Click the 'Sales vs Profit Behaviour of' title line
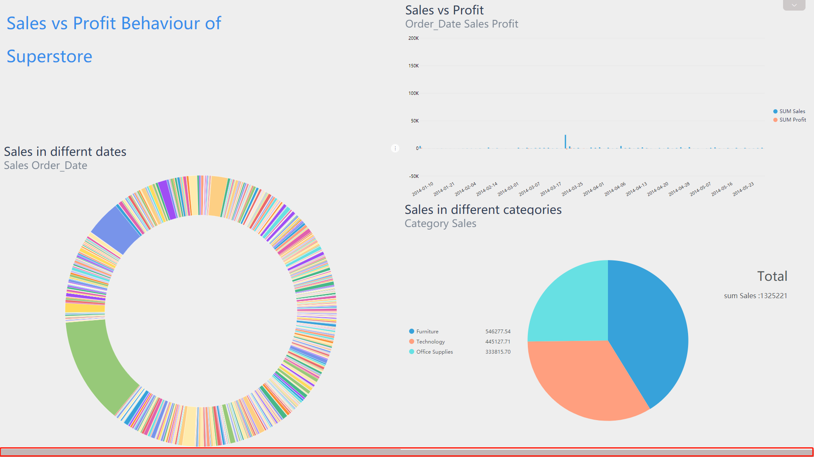The height and width of the screenshot is (457, 814). (x=114, y=23)
